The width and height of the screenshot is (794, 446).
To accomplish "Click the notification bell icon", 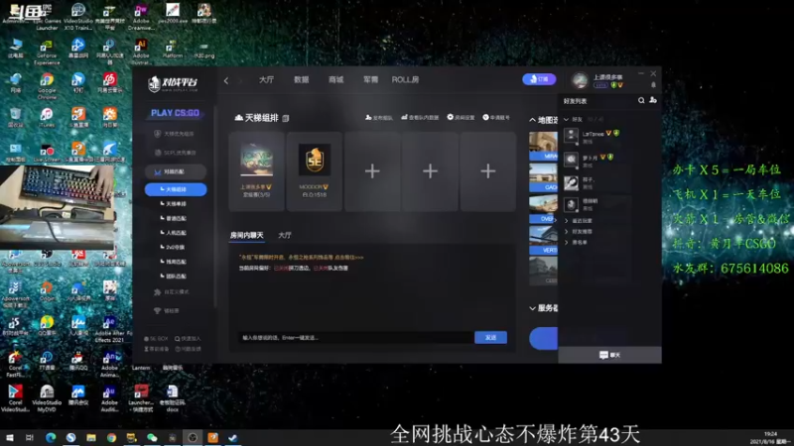I will pyautogui.click(x=653, y=85).
